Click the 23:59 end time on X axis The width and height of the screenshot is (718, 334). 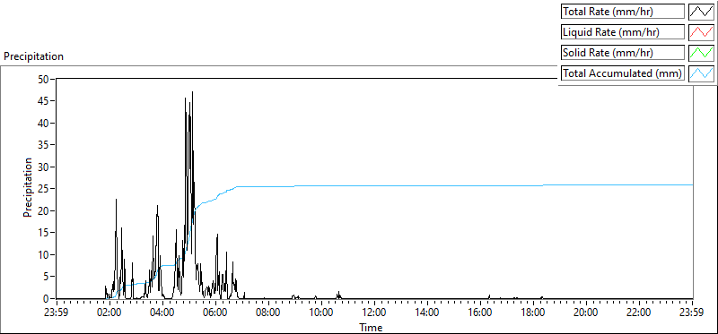tap(692, 313)
